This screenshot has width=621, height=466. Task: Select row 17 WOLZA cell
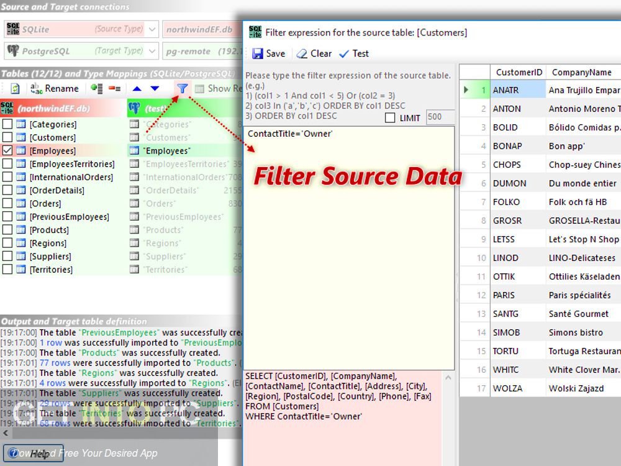(x=518, y=388)
